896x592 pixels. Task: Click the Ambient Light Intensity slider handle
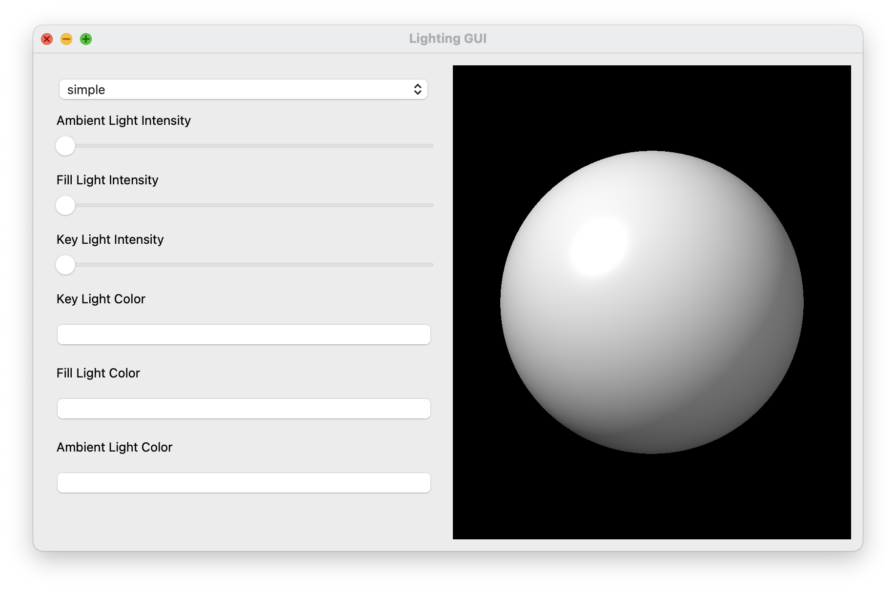tap(65, 146)
